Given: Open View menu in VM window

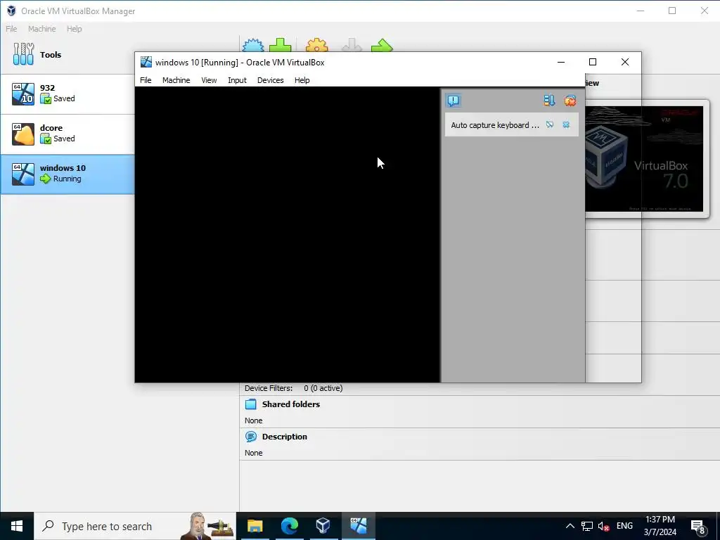Looking at the screenshot, I should tap(209, 80).
